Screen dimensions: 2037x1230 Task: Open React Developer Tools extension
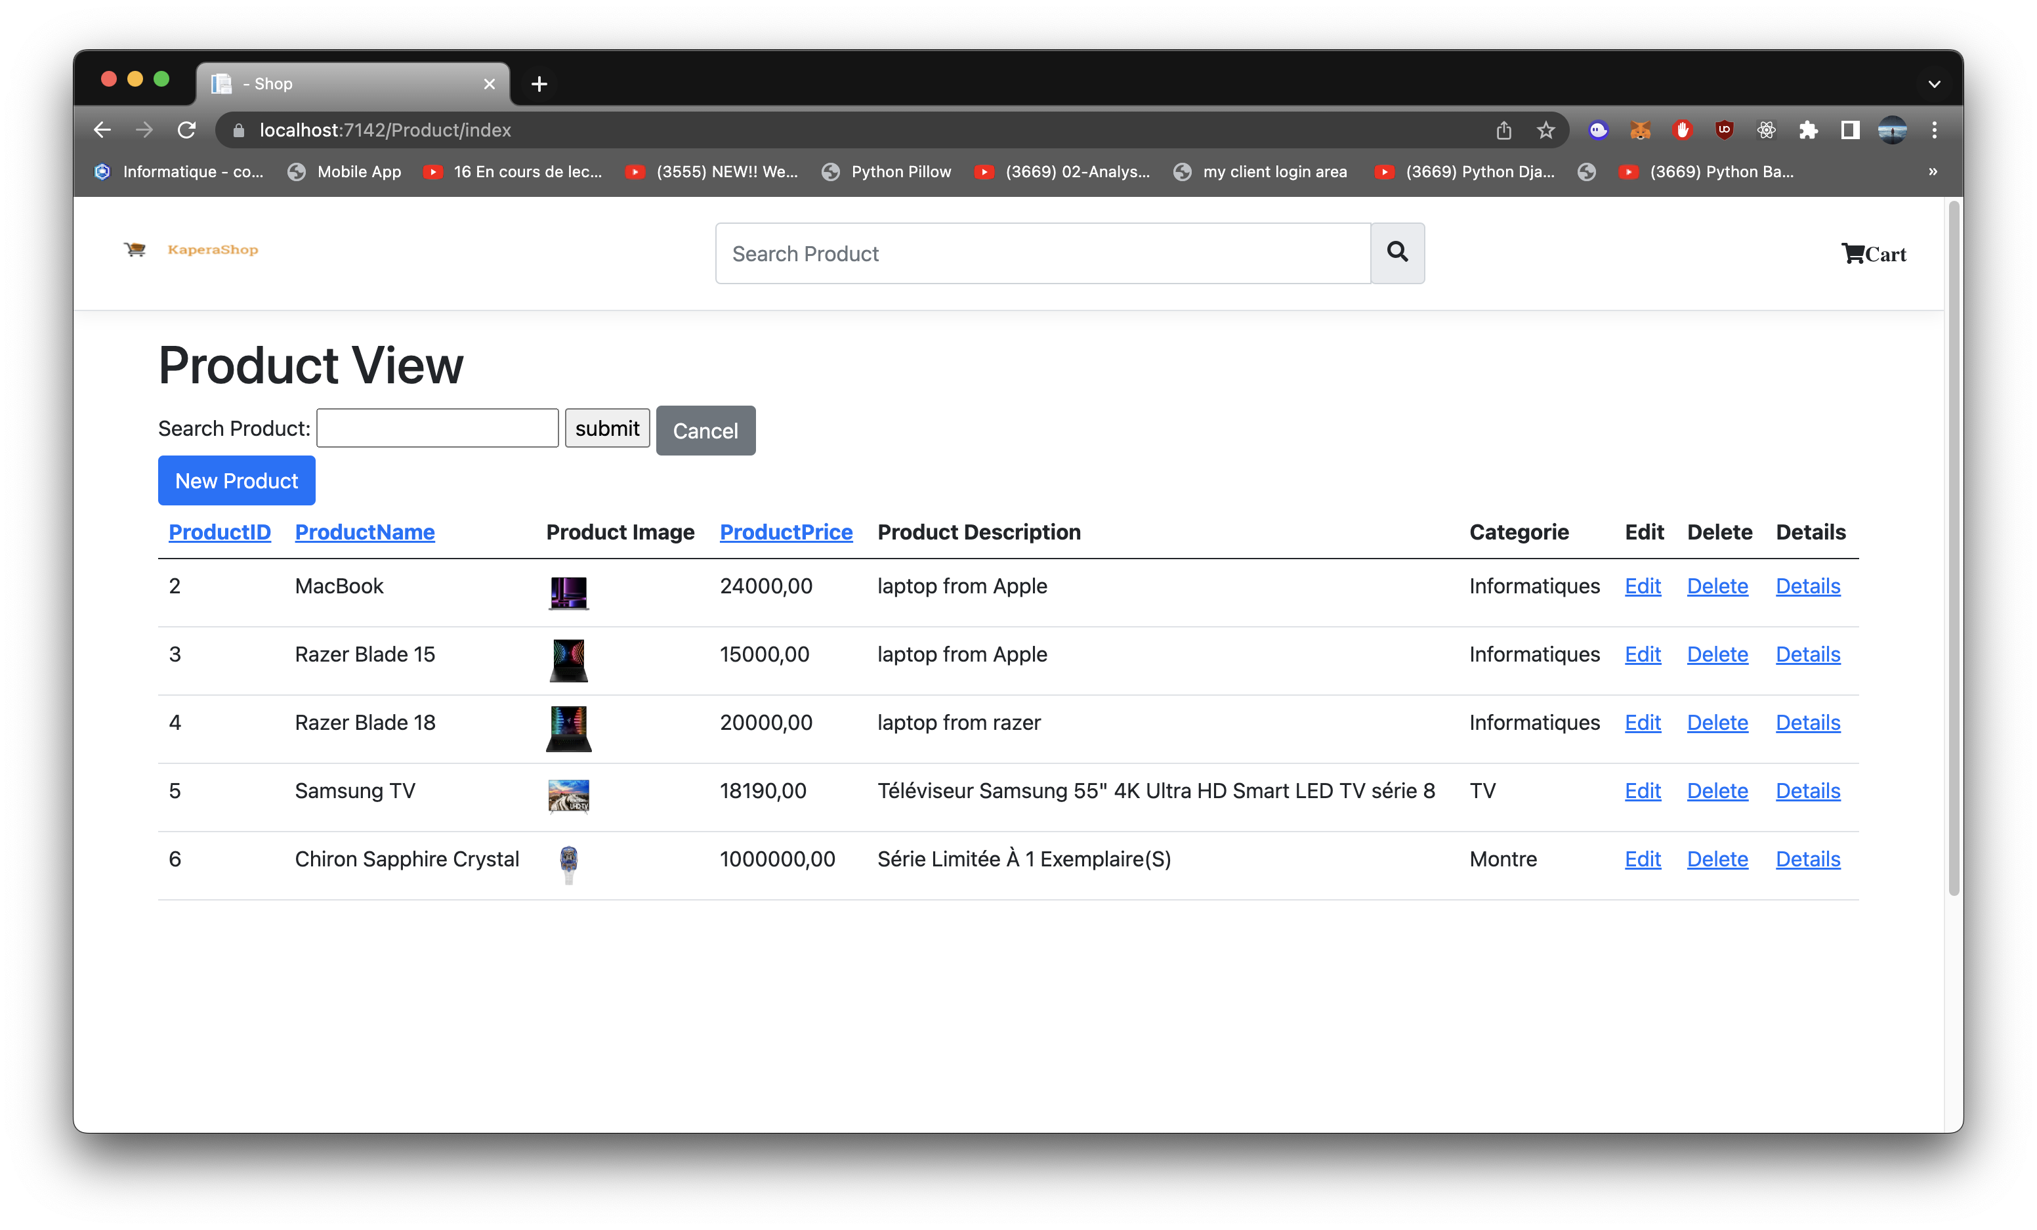1767,130
